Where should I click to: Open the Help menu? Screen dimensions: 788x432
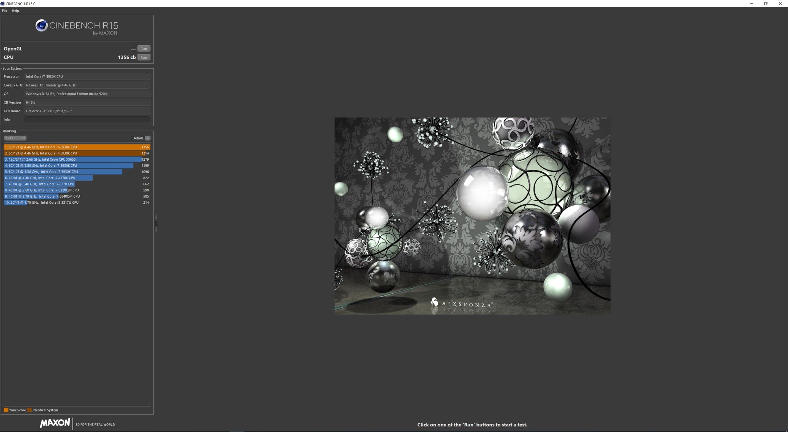coord(15,11)
